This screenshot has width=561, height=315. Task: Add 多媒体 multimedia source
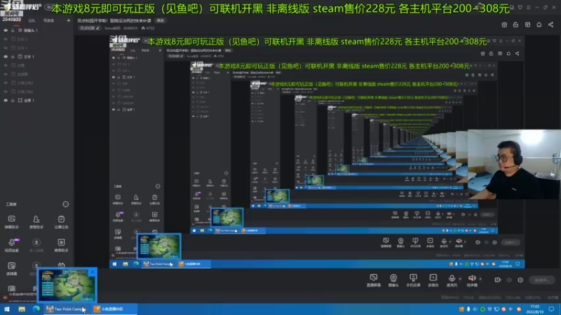433,281
